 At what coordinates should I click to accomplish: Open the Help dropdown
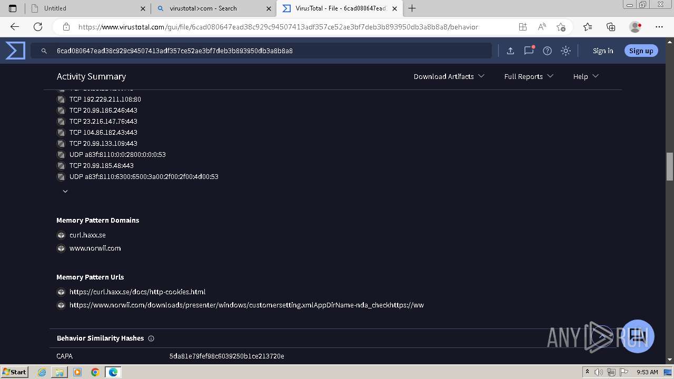[586, 76]
